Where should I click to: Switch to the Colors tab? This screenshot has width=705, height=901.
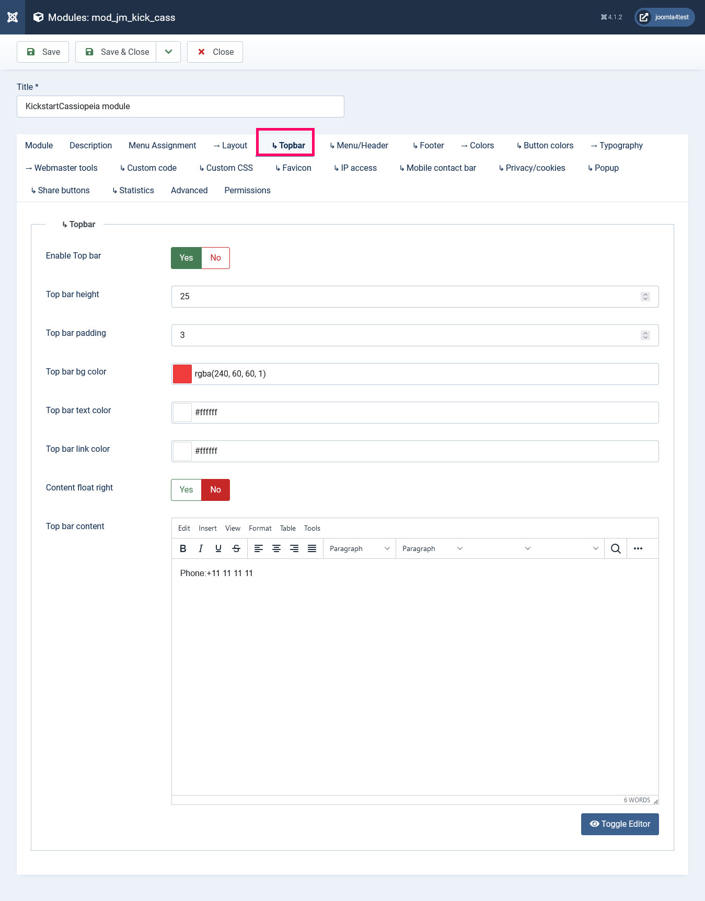coord(477,146)
